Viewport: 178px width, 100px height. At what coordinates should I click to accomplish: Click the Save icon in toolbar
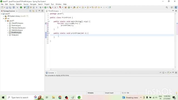pos(7,7)
